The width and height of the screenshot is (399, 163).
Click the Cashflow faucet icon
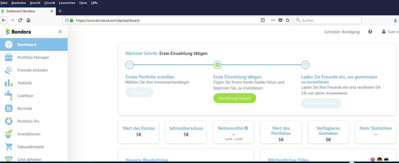[x=9, y=96]
